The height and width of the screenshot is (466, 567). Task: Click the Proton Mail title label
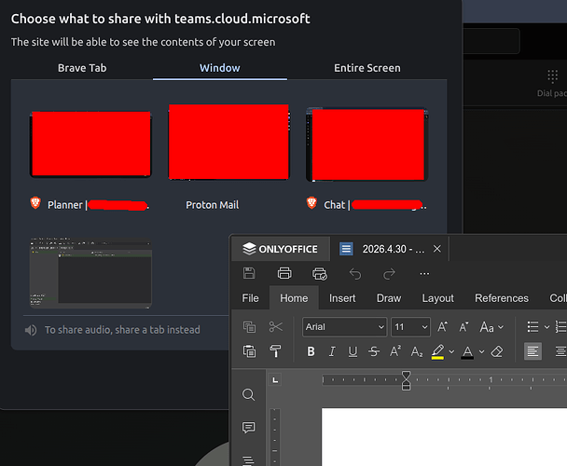tap(213, 205)
